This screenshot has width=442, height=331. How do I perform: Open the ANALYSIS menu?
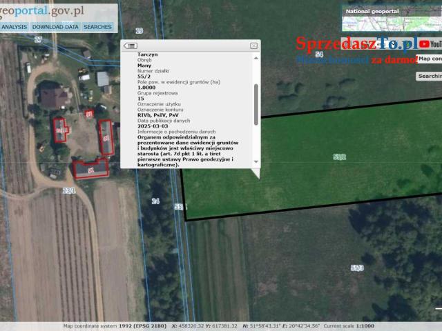14,27
